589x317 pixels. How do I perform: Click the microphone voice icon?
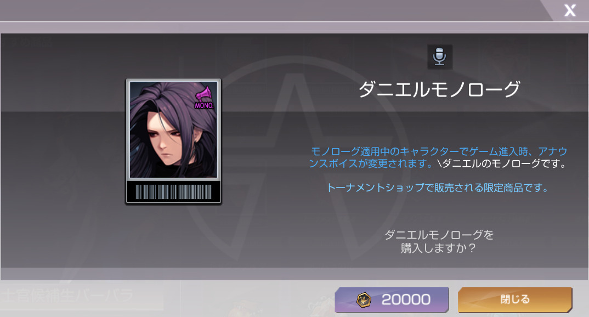440,56
